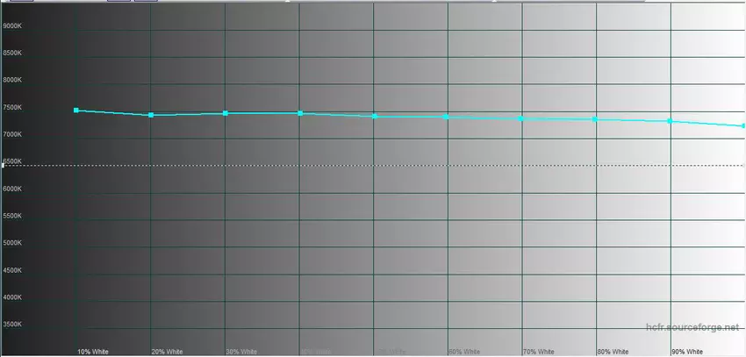This screenshot has width=746, height=357.
Task: Click the cyan marker at the 40% gridline
Action: pos(300,113)
